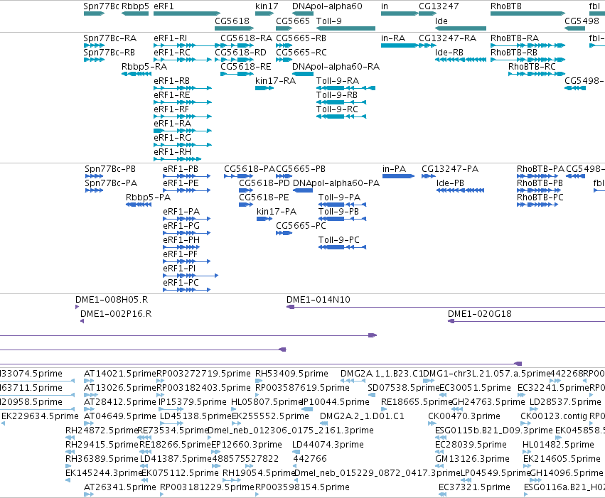Select the CG5665 gene label
This screenshot has height=498, width=605.
click(293, 21)
